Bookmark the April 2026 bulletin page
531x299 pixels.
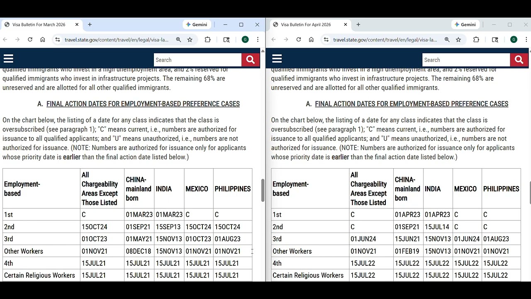point(458,39)
